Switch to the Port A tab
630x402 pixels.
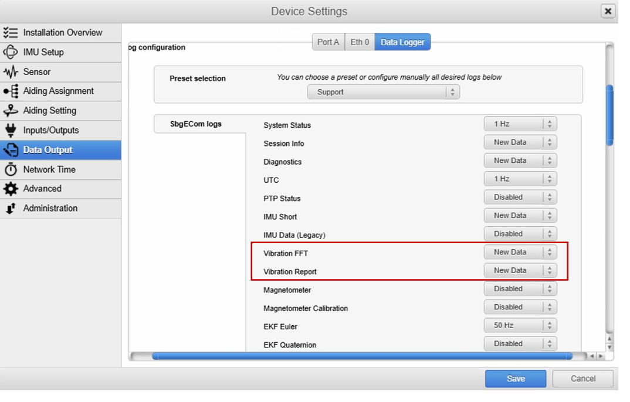[328, 42]
